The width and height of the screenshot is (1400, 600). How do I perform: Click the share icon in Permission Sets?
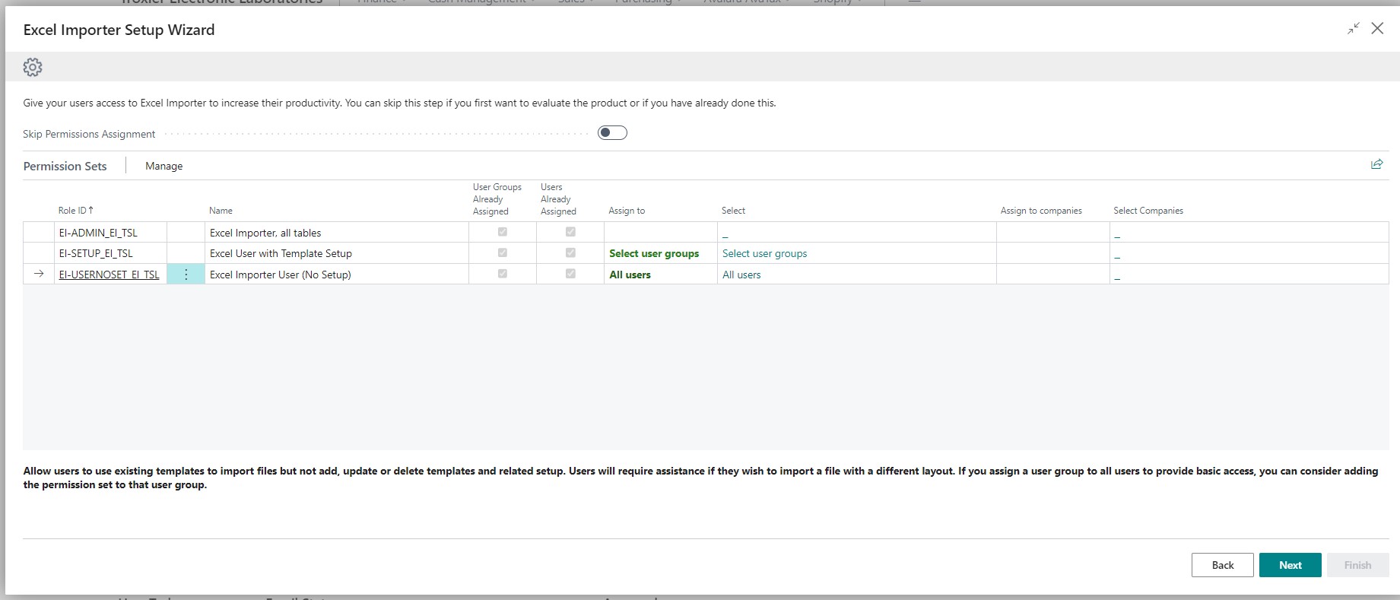[x=1376, y=164]
